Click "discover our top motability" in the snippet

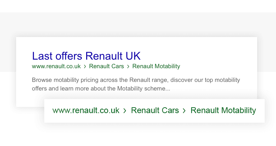205,80
